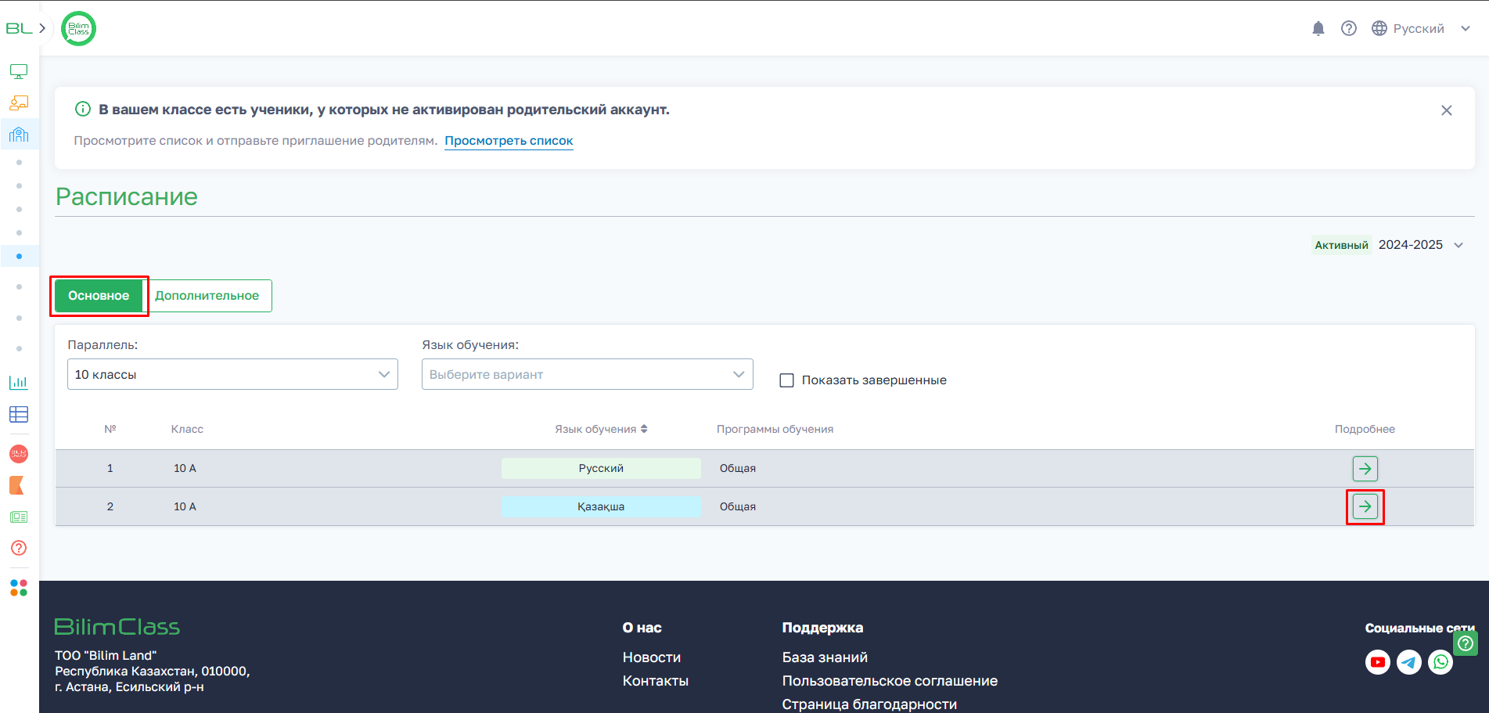Open the bar chart statistics sidebar icon
This screenshot has height=713, width=1489.
click(x=19, y=383)
